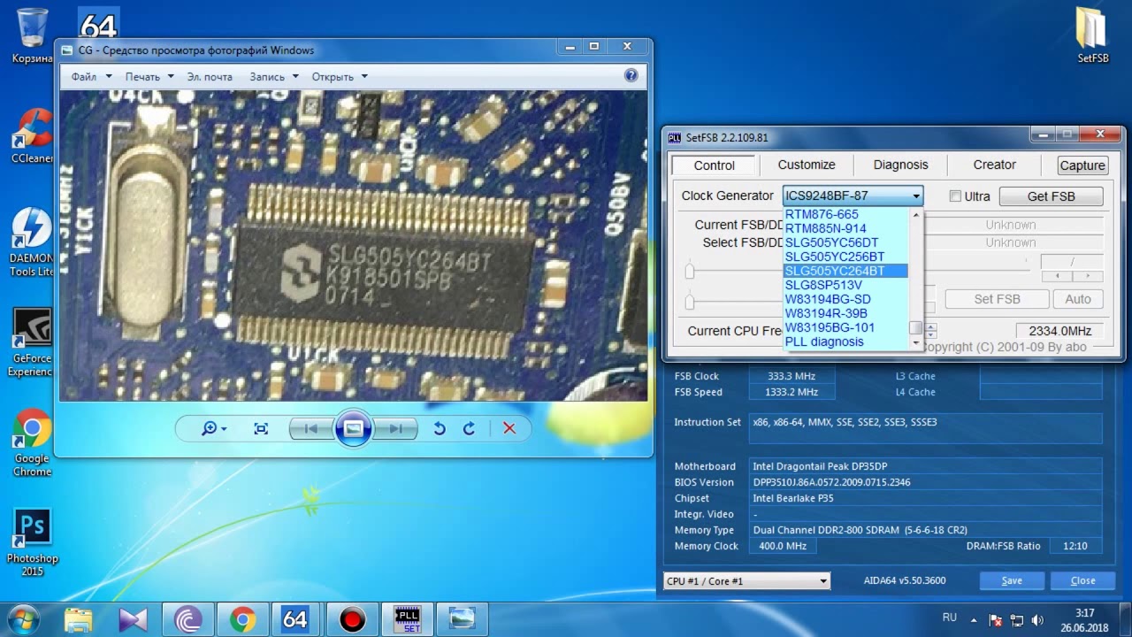
Task: Choose SLG505YC256BT from the list
Action: (x=846, y=257)
